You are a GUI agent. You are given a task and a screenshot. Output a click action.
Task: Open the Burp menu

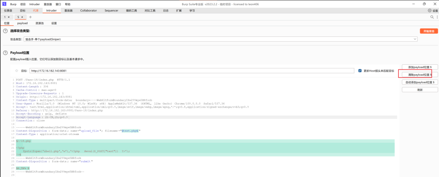13,4
